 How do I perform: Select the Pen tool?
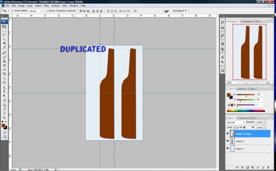[5, 88]
